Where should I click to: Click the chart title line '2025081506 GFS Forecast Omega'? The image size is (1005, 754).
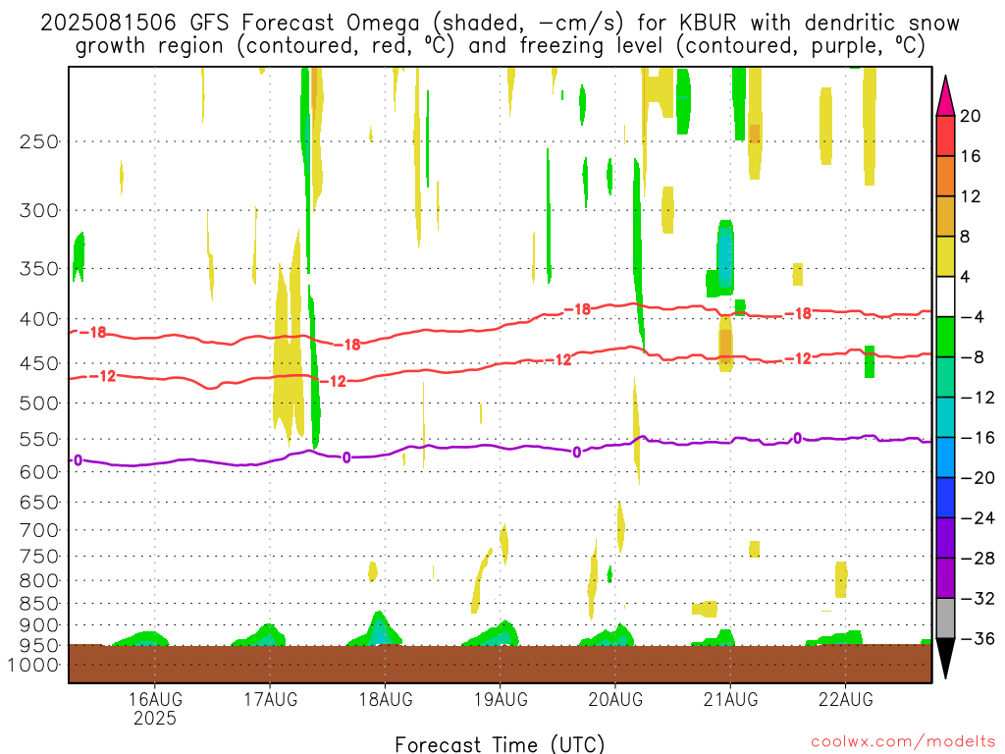(x=500, y=24)
